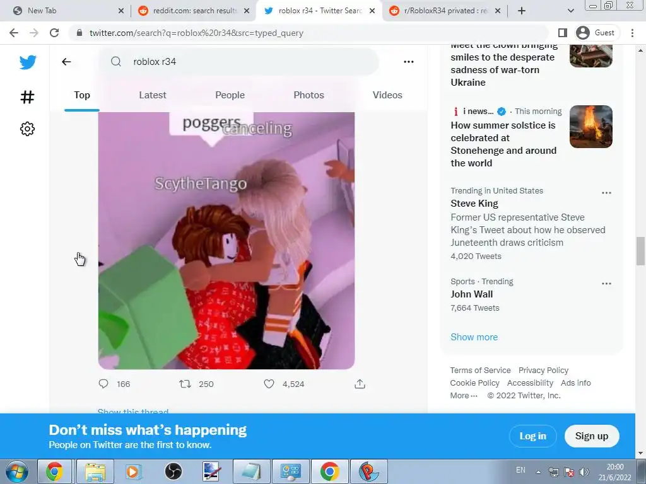
Task: Click Show more trends link
Action: click(x=474, y=337)
